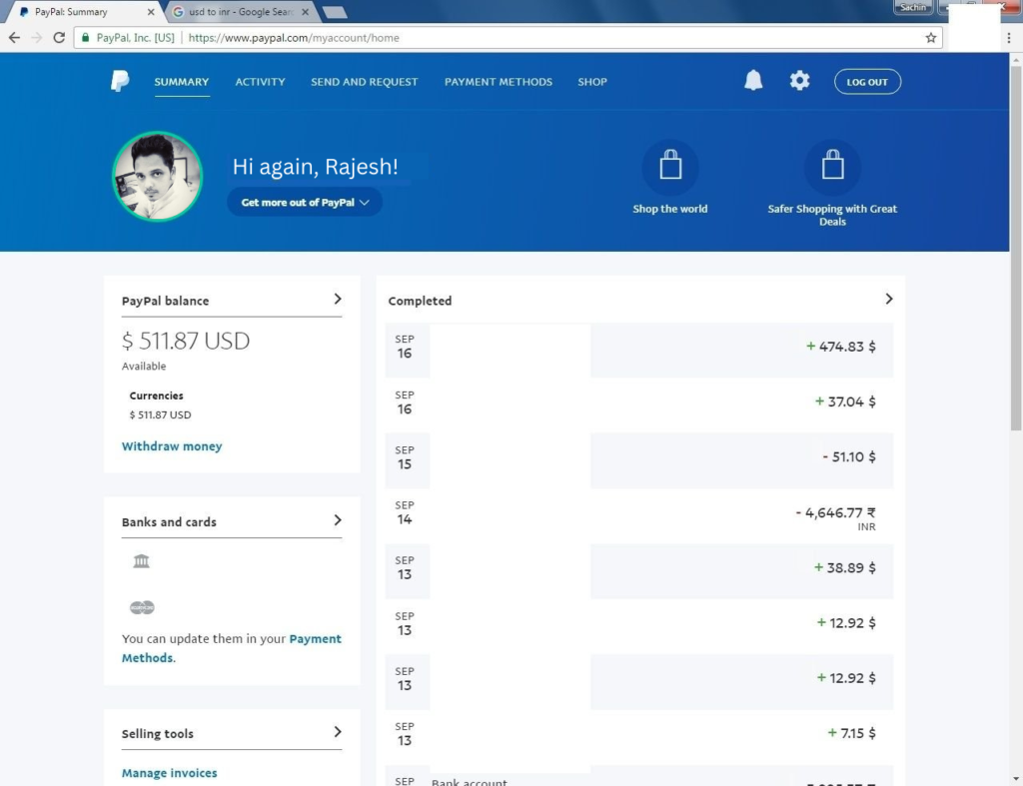Click the Withdraw money link
Viewport: 1023px width, 786px height.
[172, 446]
